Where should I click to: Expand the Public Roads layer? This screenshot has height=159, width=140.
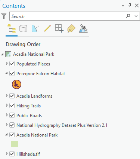(7, 115)
